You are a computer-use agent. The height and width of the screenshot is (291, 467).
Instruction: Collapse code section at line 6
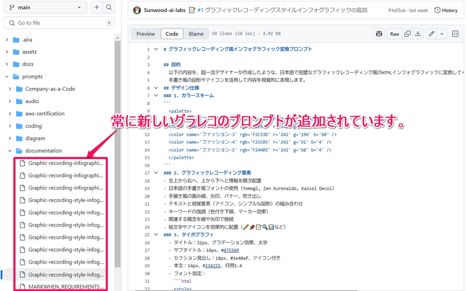click(x=156, y=88)
